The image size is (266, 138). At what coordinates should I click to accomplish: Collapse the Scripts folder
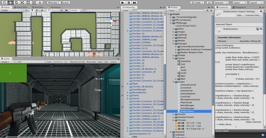(x=173, y=82)
